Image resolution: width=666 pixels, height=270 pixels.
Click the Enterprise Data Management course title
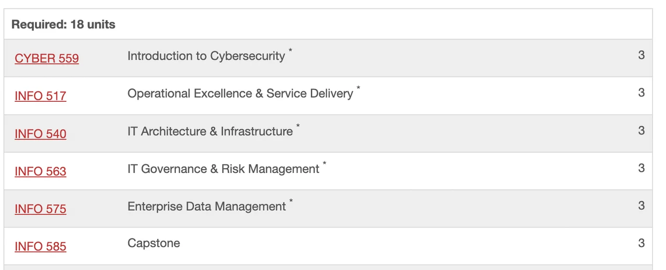207,207
